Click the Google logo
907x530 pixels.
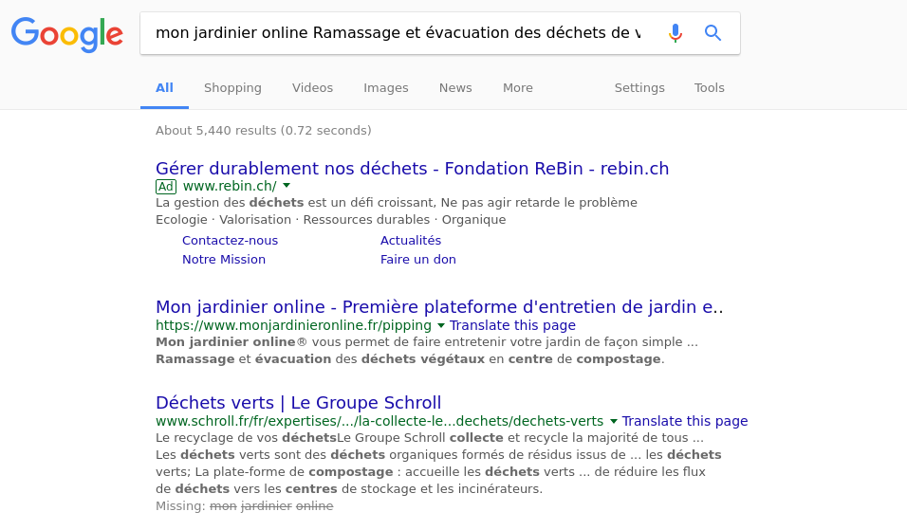coord(67,35)
